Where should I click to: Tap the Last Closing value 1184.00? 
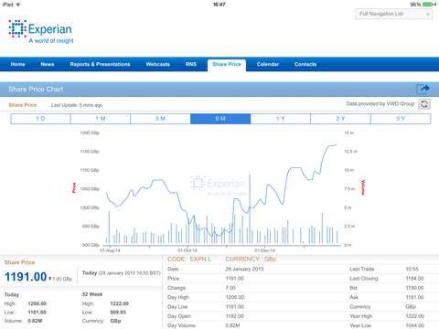pos(414,279)
